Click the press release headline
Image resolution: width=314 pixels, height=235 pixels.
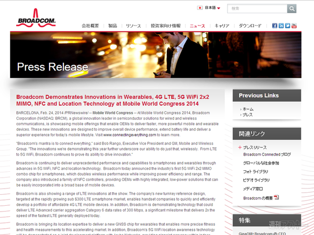click(113, 100)
